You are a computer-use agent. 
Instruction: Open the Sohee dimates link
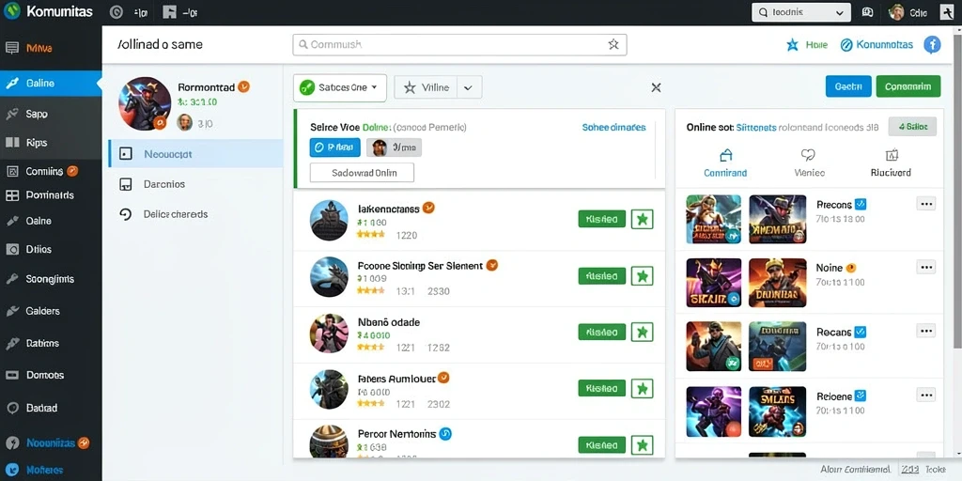(613, 128)
